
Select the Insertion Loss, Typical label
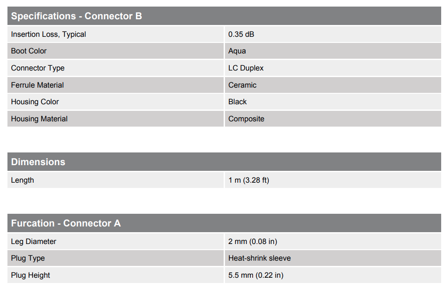pyautogui.click(x=48, y=34)
